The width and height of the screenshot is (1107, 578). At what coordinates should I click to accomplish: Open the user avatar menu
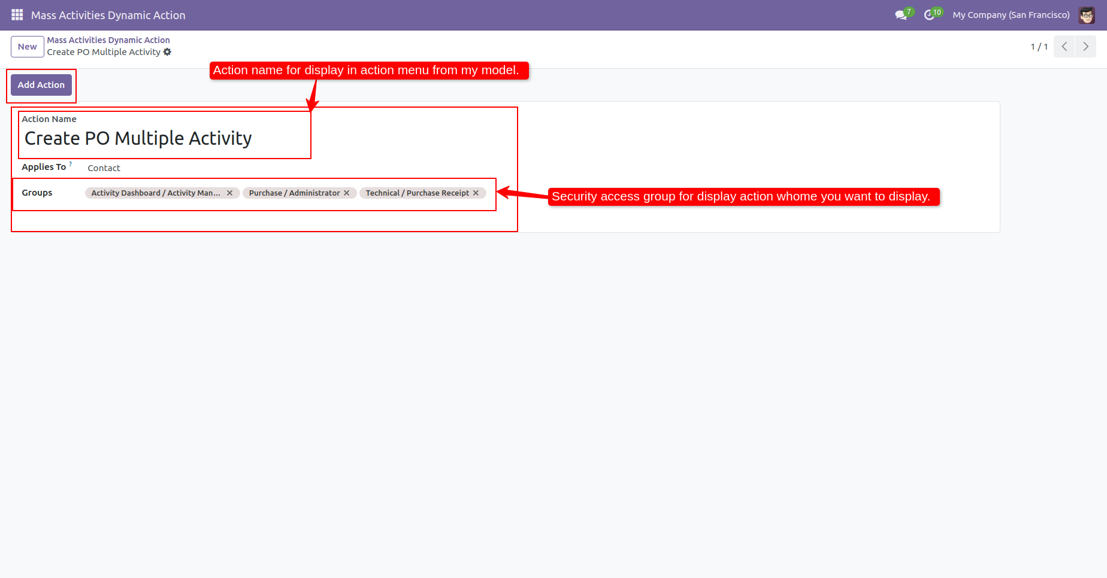[x=1087, y=15]
